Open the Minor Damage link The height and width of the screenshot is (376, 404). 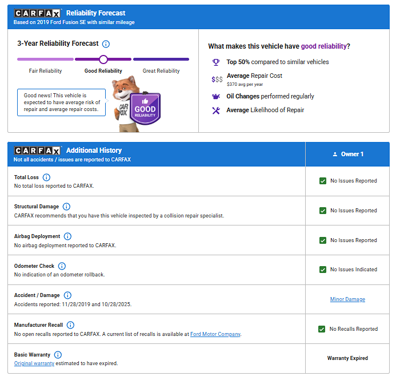click(347, 299)
